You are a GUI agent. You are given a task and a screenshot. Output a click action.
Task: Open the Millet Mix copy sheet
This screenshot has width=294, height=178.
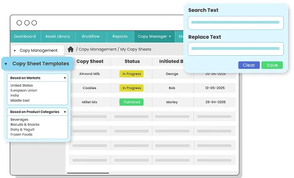click(90, 102)
